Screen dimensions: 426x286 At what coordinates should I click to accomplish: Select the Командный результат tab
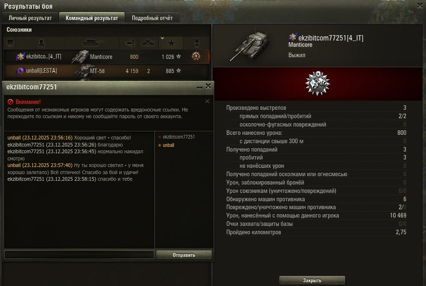coord(92,18)
